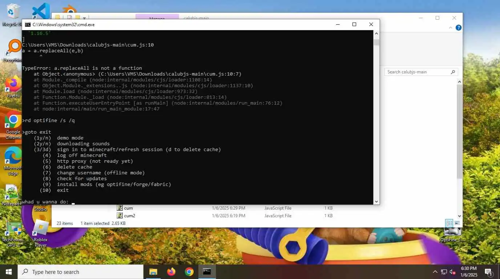Click the cum file date 1/6/2025 6:29 PM
Screen dimensions: 500x279
(229, 208)
